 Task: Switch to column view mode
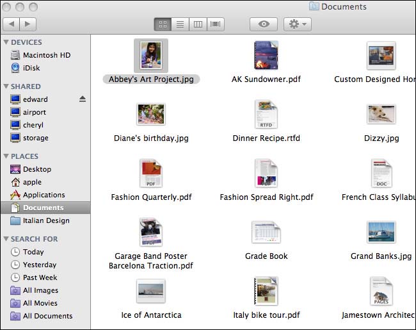(x=198, y=24)
